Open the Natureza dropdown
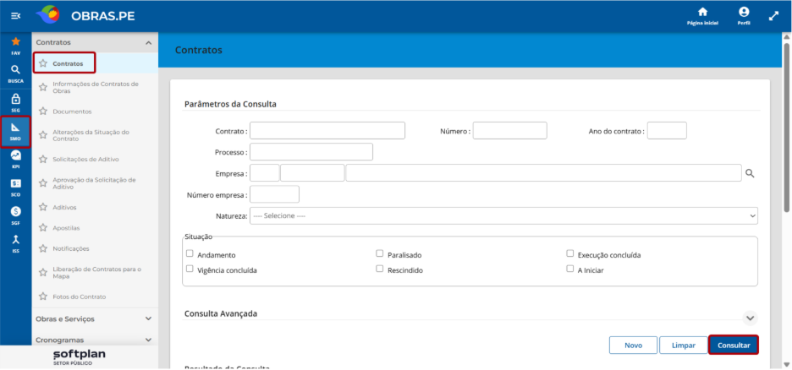This screenshot has height=370, width=792. tap(503, 215)
